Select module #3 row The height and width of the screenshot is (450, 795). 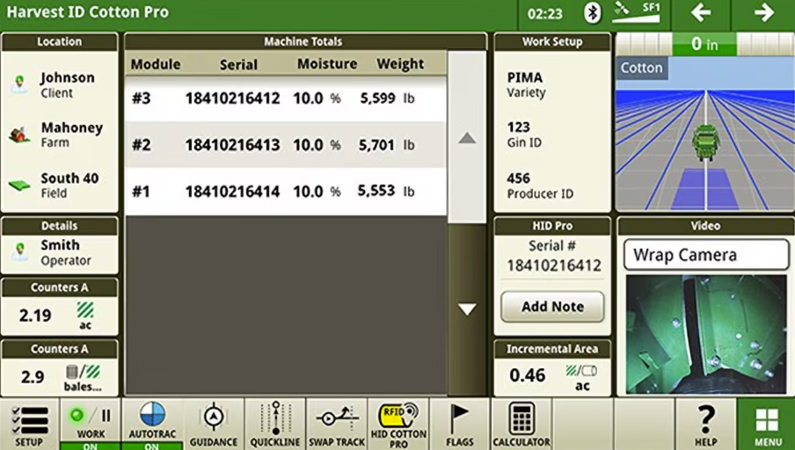pos(286,98)
